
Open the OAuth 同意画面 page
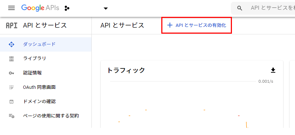[x=46, y=87]
